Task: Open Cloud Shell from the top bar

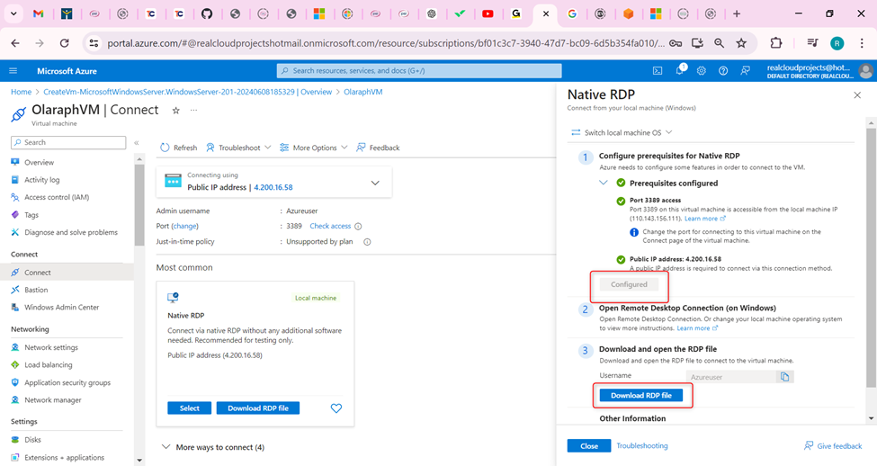Action: pyautogui.click(x=658, y=71)
